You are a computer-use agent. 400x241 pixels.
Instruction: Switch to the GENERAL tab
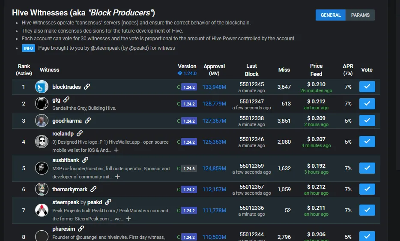point(330,15)
